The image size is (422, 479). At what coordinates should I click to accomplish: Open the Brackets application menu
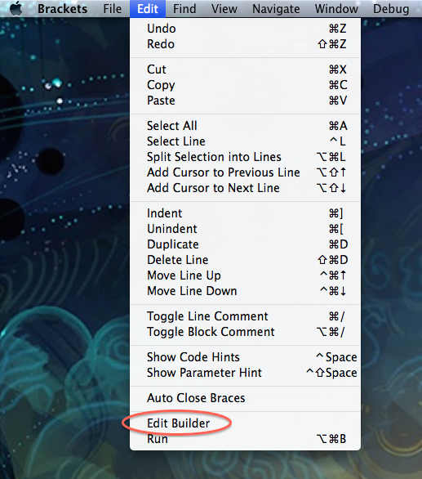click(x=62, y=8)
